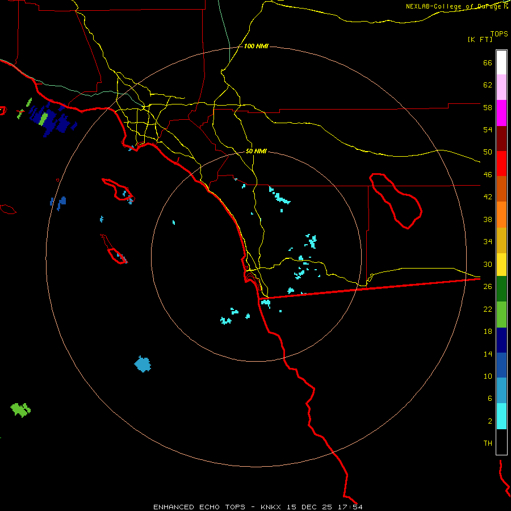Click the "KNKX" radar site identifier
The image size is (511, 511).
pyautogui.click(x=271, y=507)
